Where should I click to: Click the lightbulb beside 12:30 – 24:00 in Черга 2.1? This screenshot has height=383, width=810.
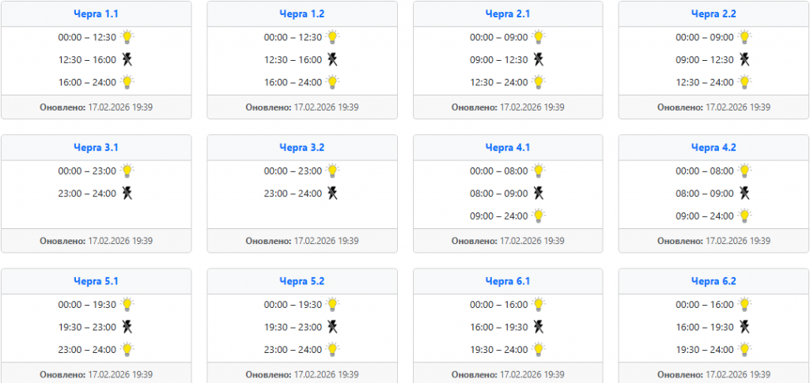(539, 82)
